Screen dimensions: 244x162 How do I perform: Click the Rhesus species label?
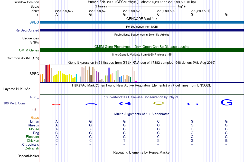coord(33,125)
